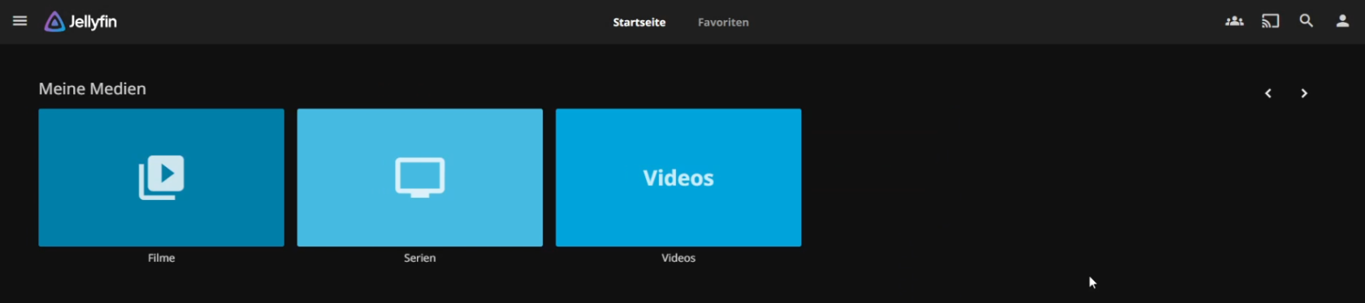Image resolution: width=1365 pixels, height=303 pixels.
Task: Click the TV screen icon in Serien card
Action: (420, 177)
